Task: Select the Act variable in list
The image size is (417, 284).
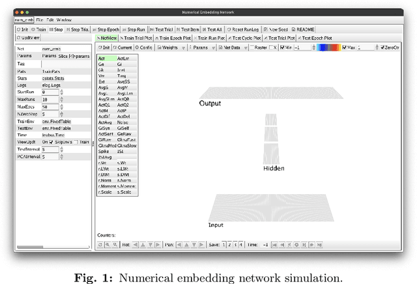Action: (107, 59)
